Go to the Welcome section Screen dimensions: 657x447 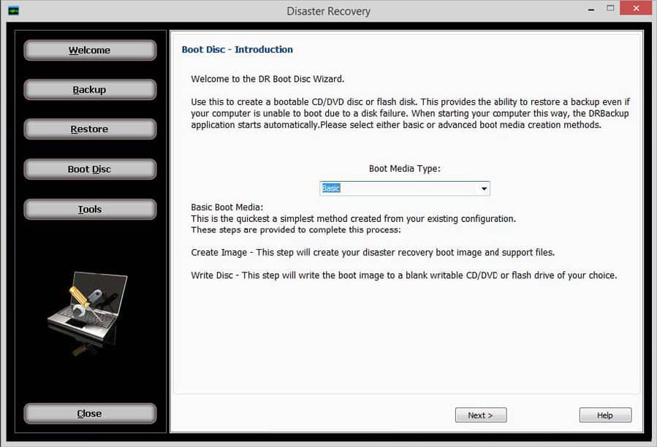[x=90, y=50]
